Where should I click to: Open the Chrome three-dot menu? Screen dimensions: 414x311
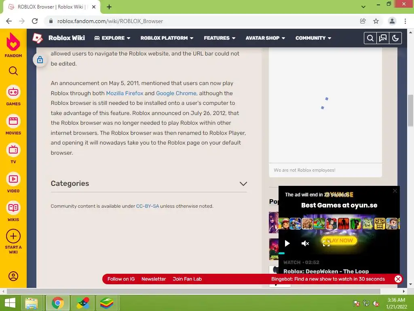pos(405,21)
